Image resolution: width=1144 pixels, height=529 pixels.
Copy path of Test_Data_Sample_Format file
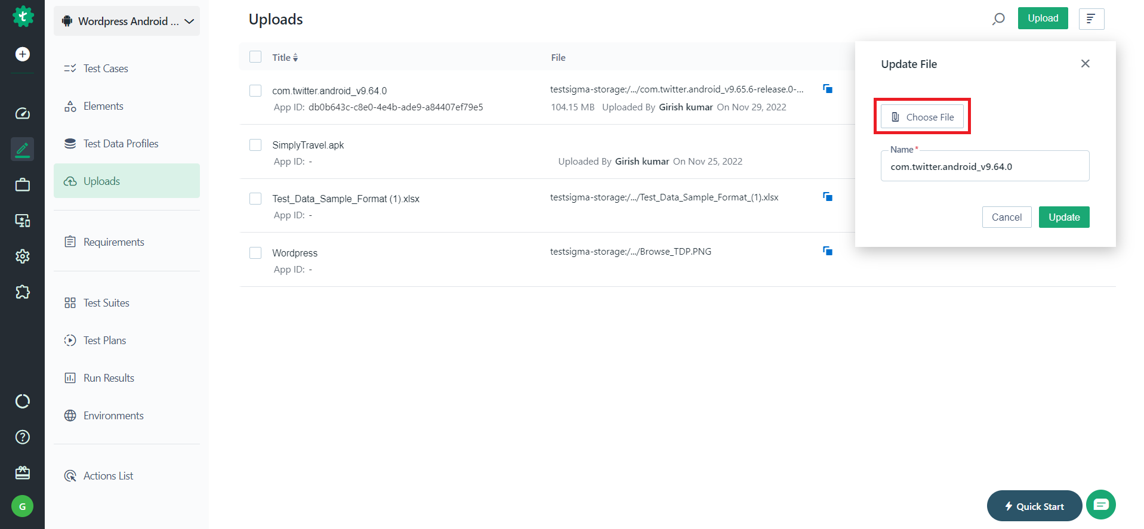tap(828, 197)
